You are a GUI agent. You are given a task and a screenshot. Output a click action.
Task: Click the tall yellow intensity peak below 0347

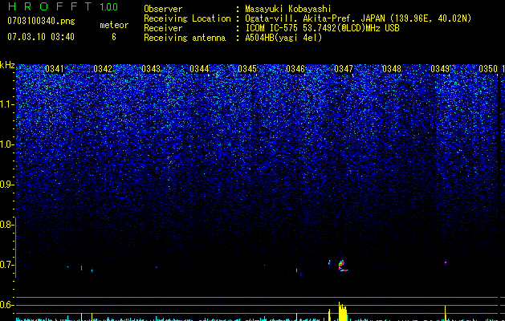coord(342,311)
